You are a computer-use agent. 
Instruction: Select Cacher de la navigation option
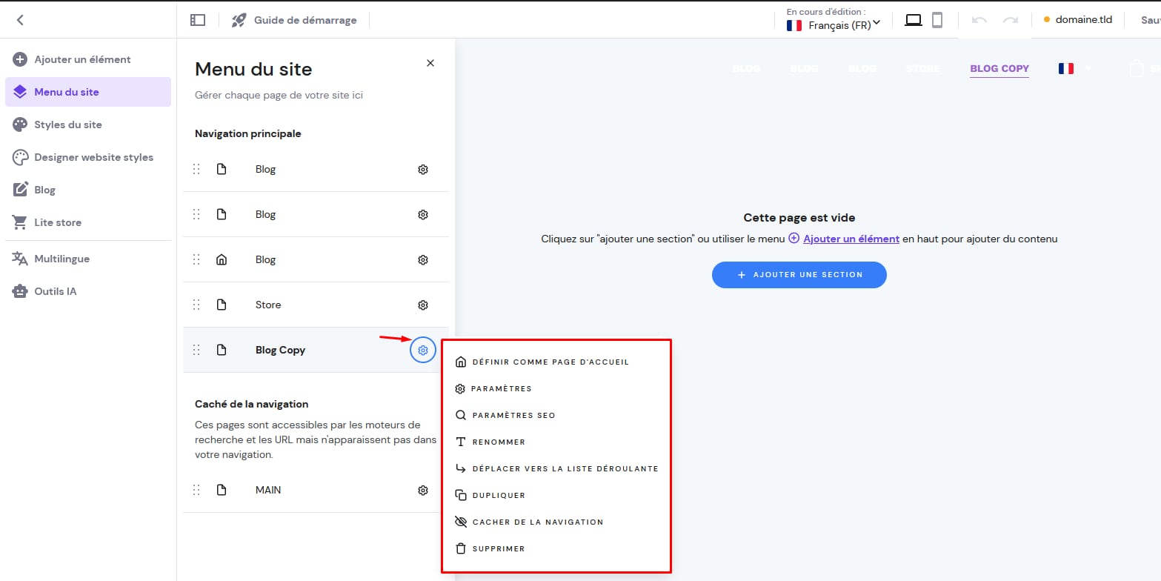click(537, 522)
